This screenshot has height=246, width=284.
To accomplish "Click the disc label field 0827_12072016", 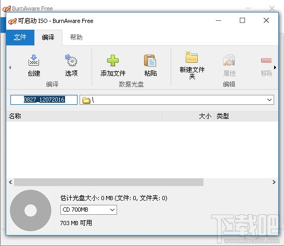I will 44,100.
